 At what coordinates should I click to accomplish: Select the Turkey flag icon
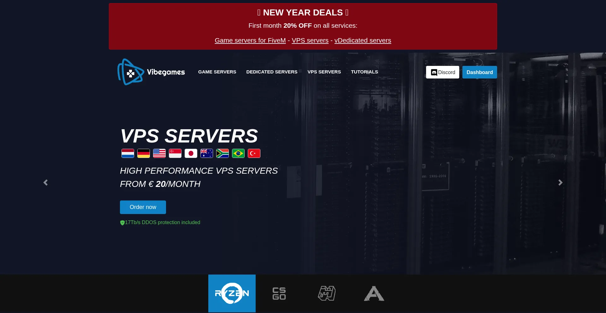tap(254, 154)
